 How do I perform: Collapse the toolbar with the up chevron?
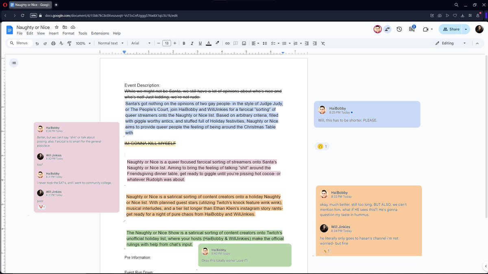[x=477, y=43]
